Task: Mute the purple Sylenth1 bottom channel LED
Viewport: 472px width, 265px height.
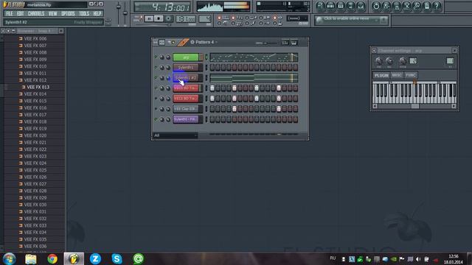Action: (x=156, y=119)
